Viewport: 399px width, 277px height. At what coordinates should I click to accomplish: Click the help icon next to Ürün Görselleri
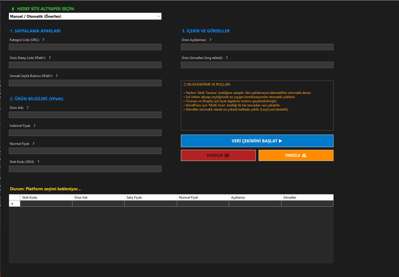[227, 58]
